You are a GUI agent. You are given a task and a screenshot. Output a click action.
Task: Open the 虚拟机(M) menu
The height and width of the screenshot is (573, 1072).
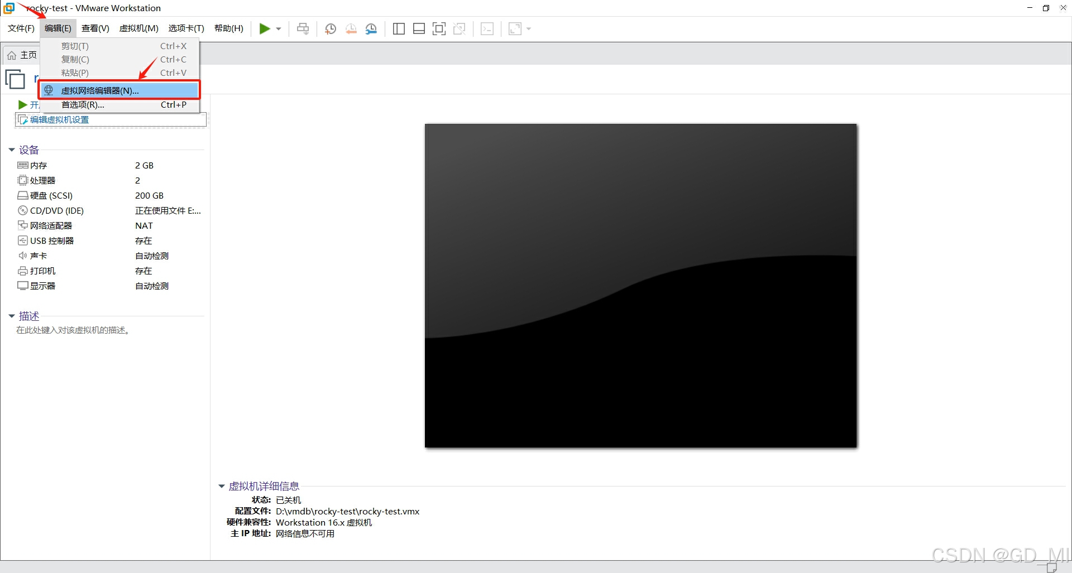[x=139, y=28]
